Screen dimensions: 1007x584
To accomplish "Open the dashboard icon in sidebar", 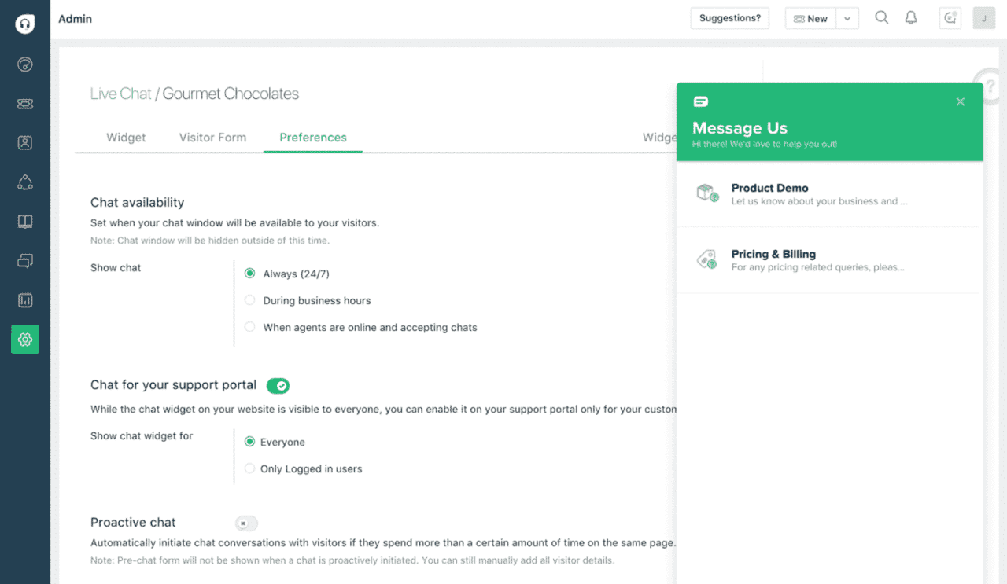I will point(25,64).
